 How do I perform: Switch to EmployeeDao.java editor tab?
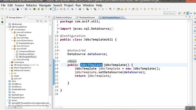click(x=87, y=17)
